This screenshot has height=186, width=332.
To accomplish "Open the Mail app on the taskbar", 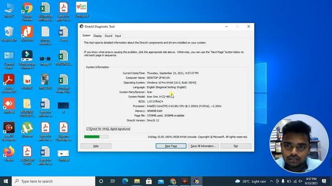I will coord(161,181).
